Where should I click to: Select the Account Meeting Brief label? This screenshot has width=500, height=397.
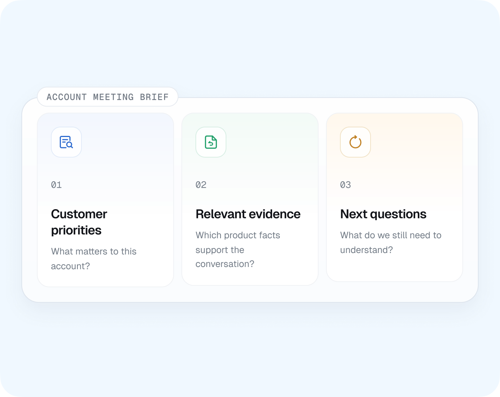(x=108, y=97)
